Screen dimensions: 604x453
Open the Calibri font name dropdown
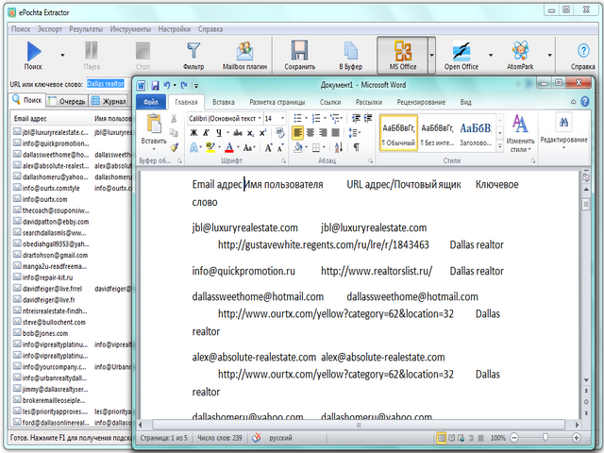click(260, 118)
